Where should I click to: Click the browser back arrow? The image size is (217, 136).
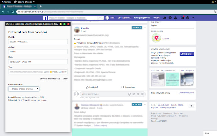3,12
